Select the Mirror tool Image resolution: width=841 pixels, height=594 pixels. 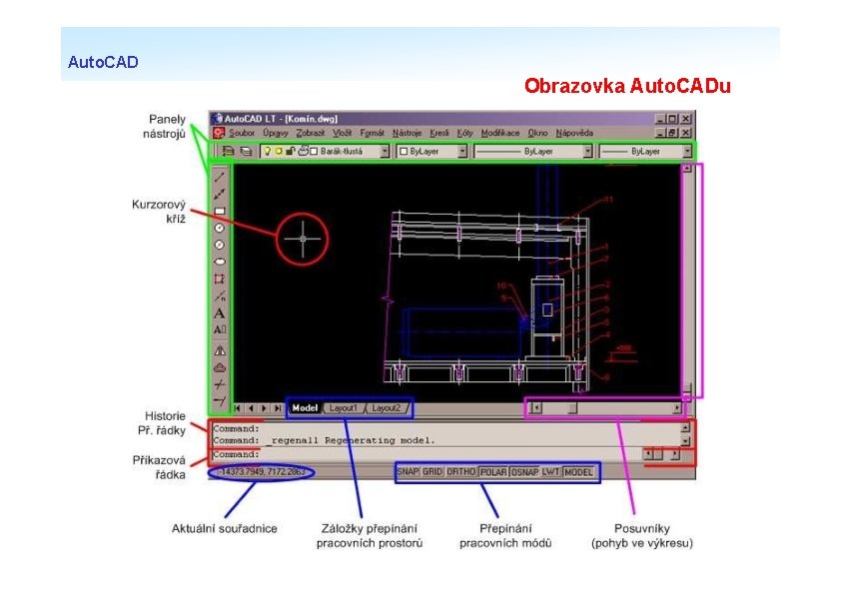(x=220, y=351)
